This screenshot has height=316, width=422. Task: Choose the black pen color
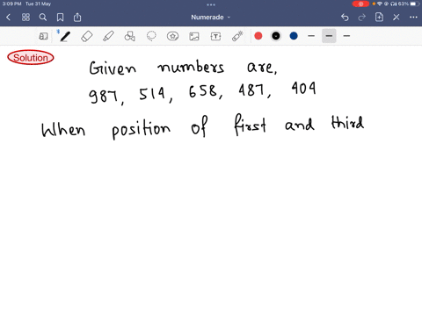pos(276,36)
